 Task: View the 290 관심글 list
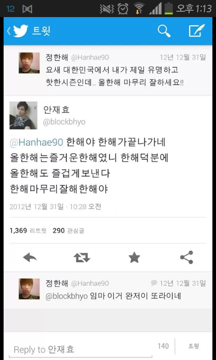click(68, 230)
